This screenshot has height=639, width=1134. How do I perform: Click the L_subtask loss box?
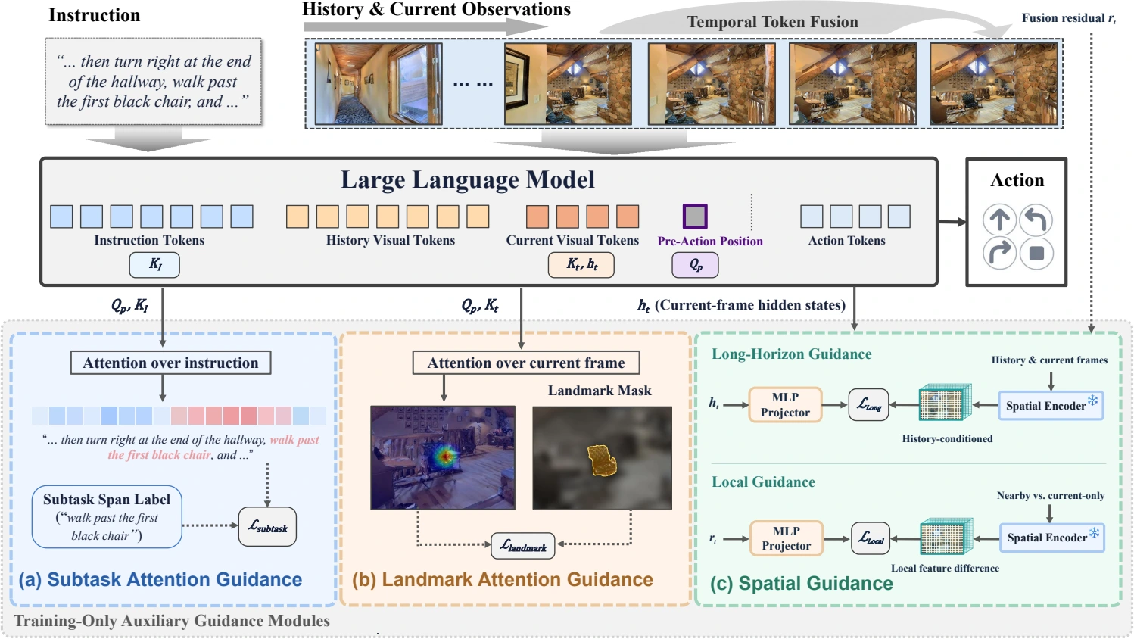click(268, 527)
